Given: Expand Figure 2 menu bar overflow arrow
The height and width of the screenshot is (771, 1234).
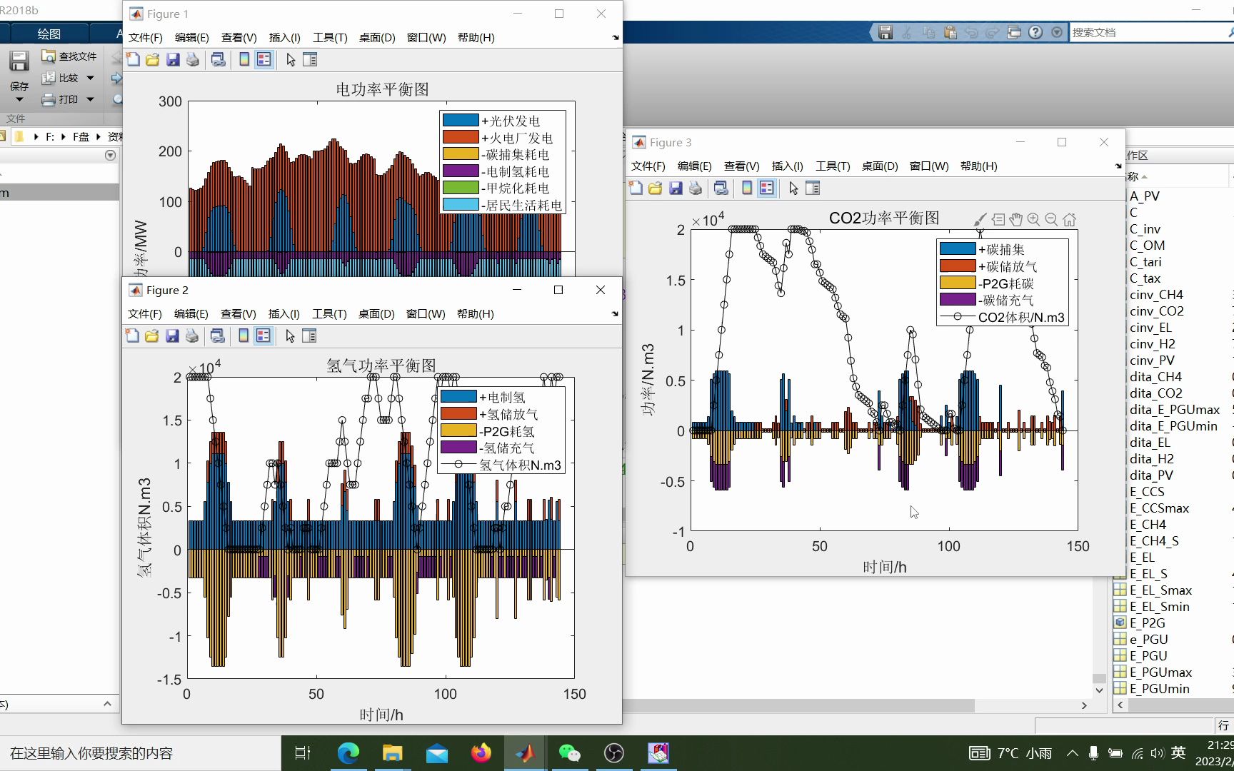Looking at the screenshot, I should 615,314.
